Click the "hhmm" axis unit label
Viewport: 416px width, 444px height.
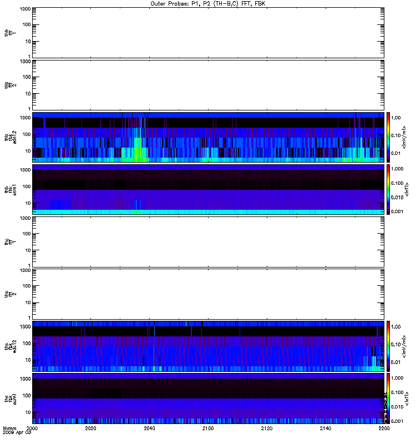click(9, 428)
